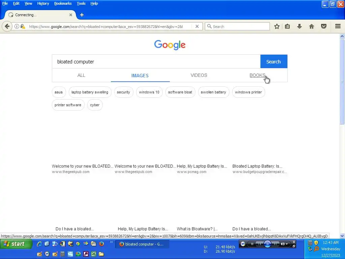Click the Show Desktop quick launch icon
Screen dimensions: 345x259
pyautogui.click(x=47, y=243)
